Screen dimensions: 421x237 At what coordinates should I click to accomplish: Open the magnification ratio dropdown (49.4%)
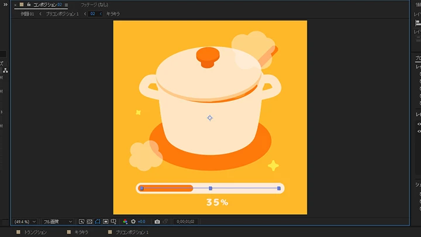[25, 222]
